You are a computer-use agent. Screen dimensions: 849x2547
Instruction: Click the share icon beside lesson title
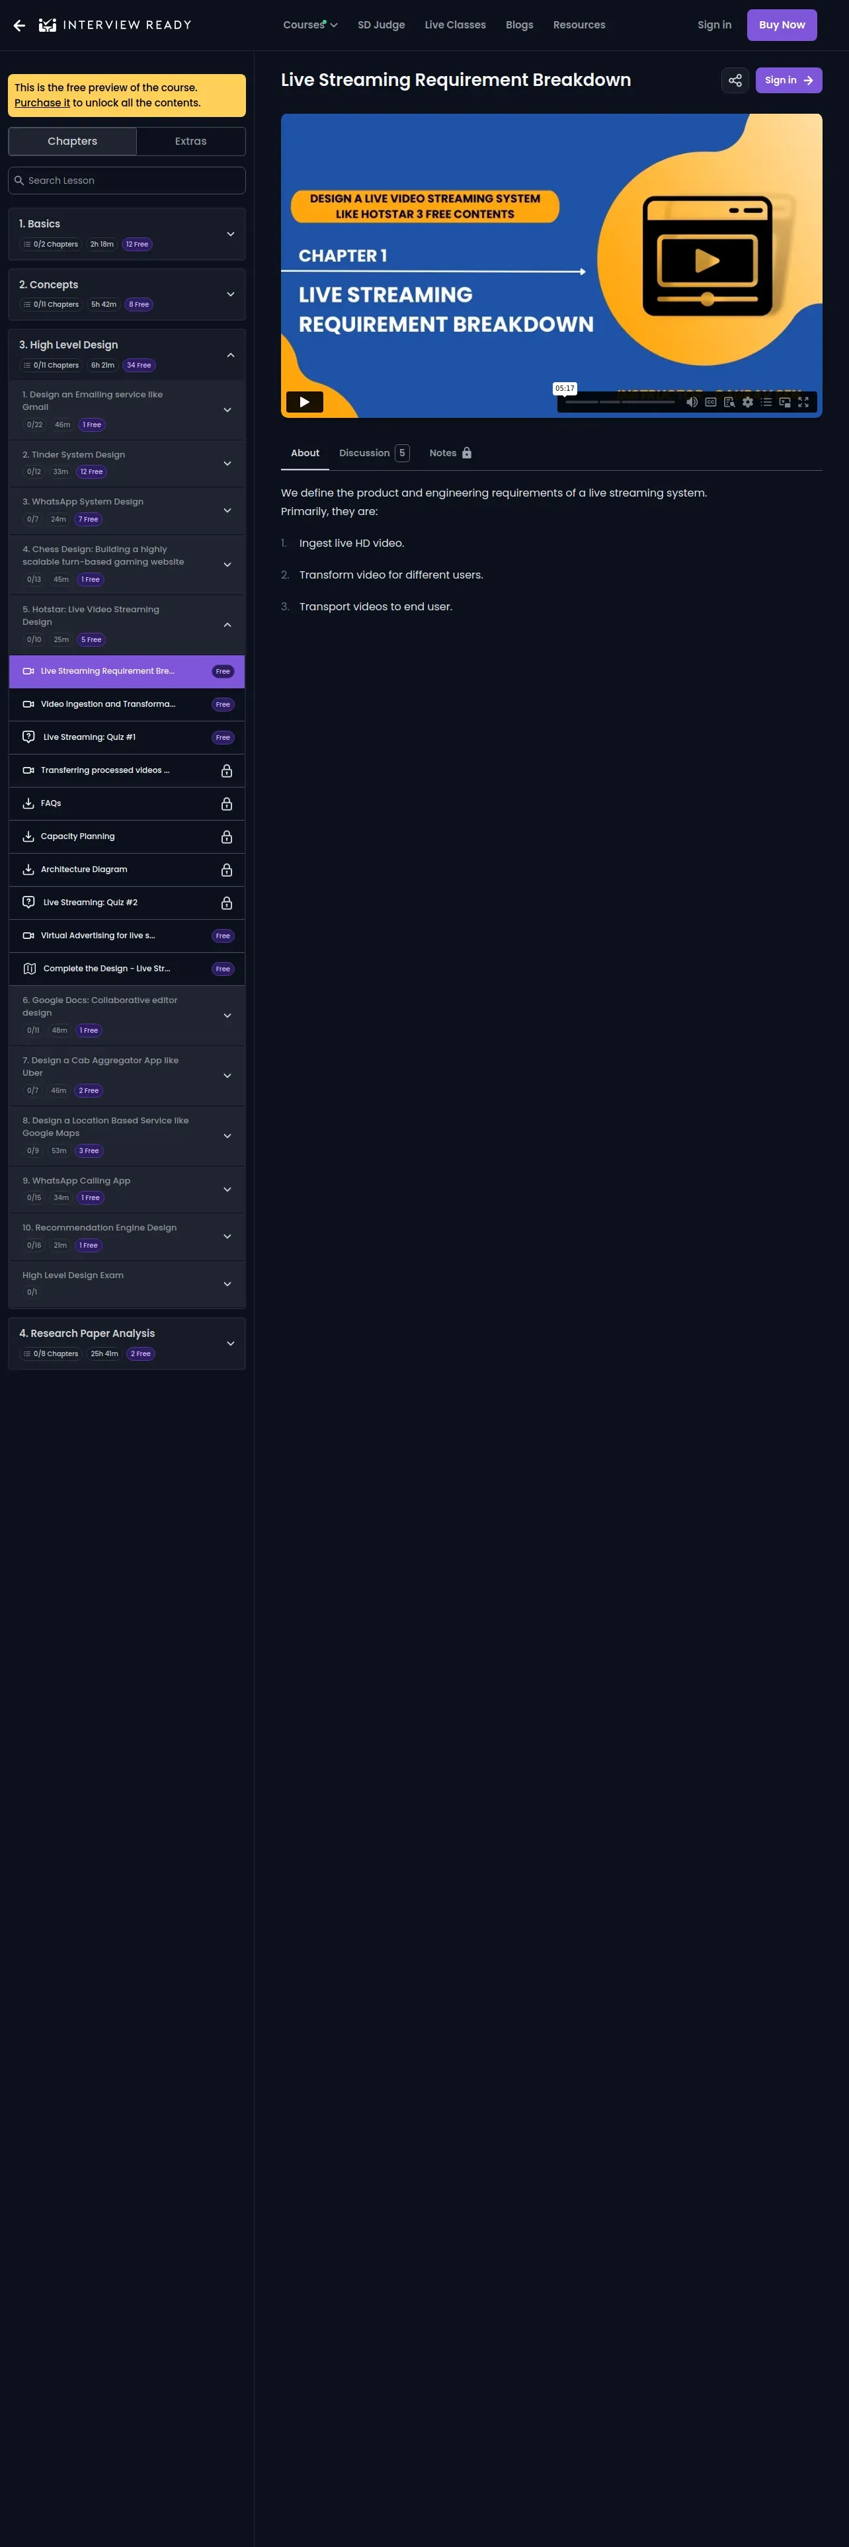(x=735, y=80)
